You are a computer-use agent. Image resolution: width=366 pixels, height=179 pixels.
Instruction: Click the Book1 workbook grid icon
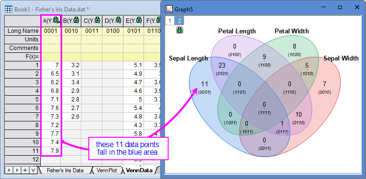9,10
